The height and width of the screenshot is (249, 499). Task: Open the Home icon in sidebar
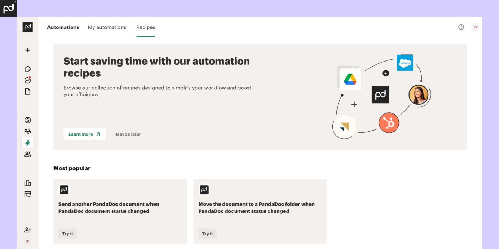(x=27, y=69)
